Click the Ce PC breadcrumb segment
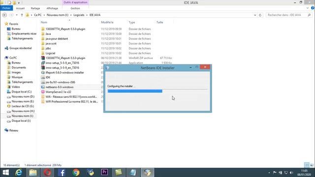Viewport: 315px width, 177px height. pos(38,15)
